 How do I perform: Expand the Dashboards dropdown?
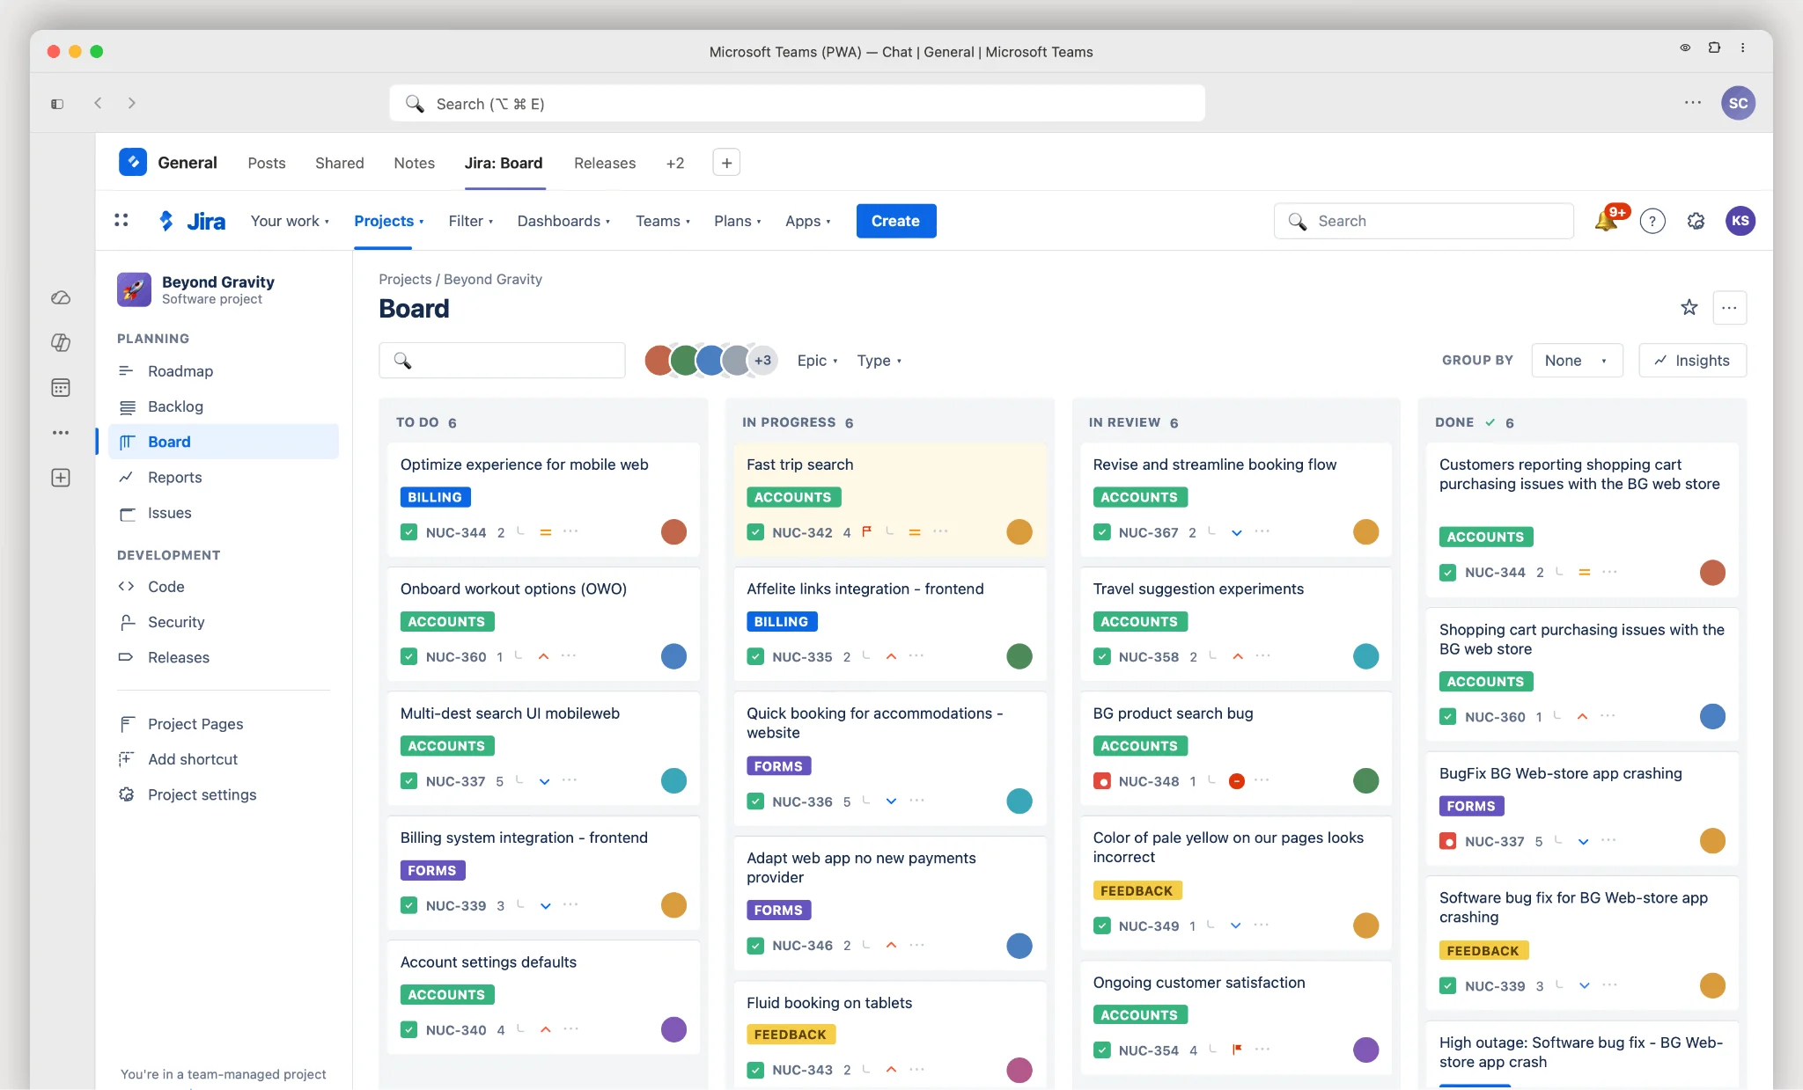(x=563, y=221)
